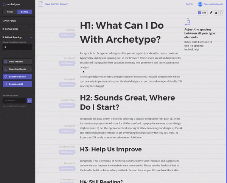Click Edit Element for Heading Three
The height and width of the screenshot is (183, 227).
(67, 152)
